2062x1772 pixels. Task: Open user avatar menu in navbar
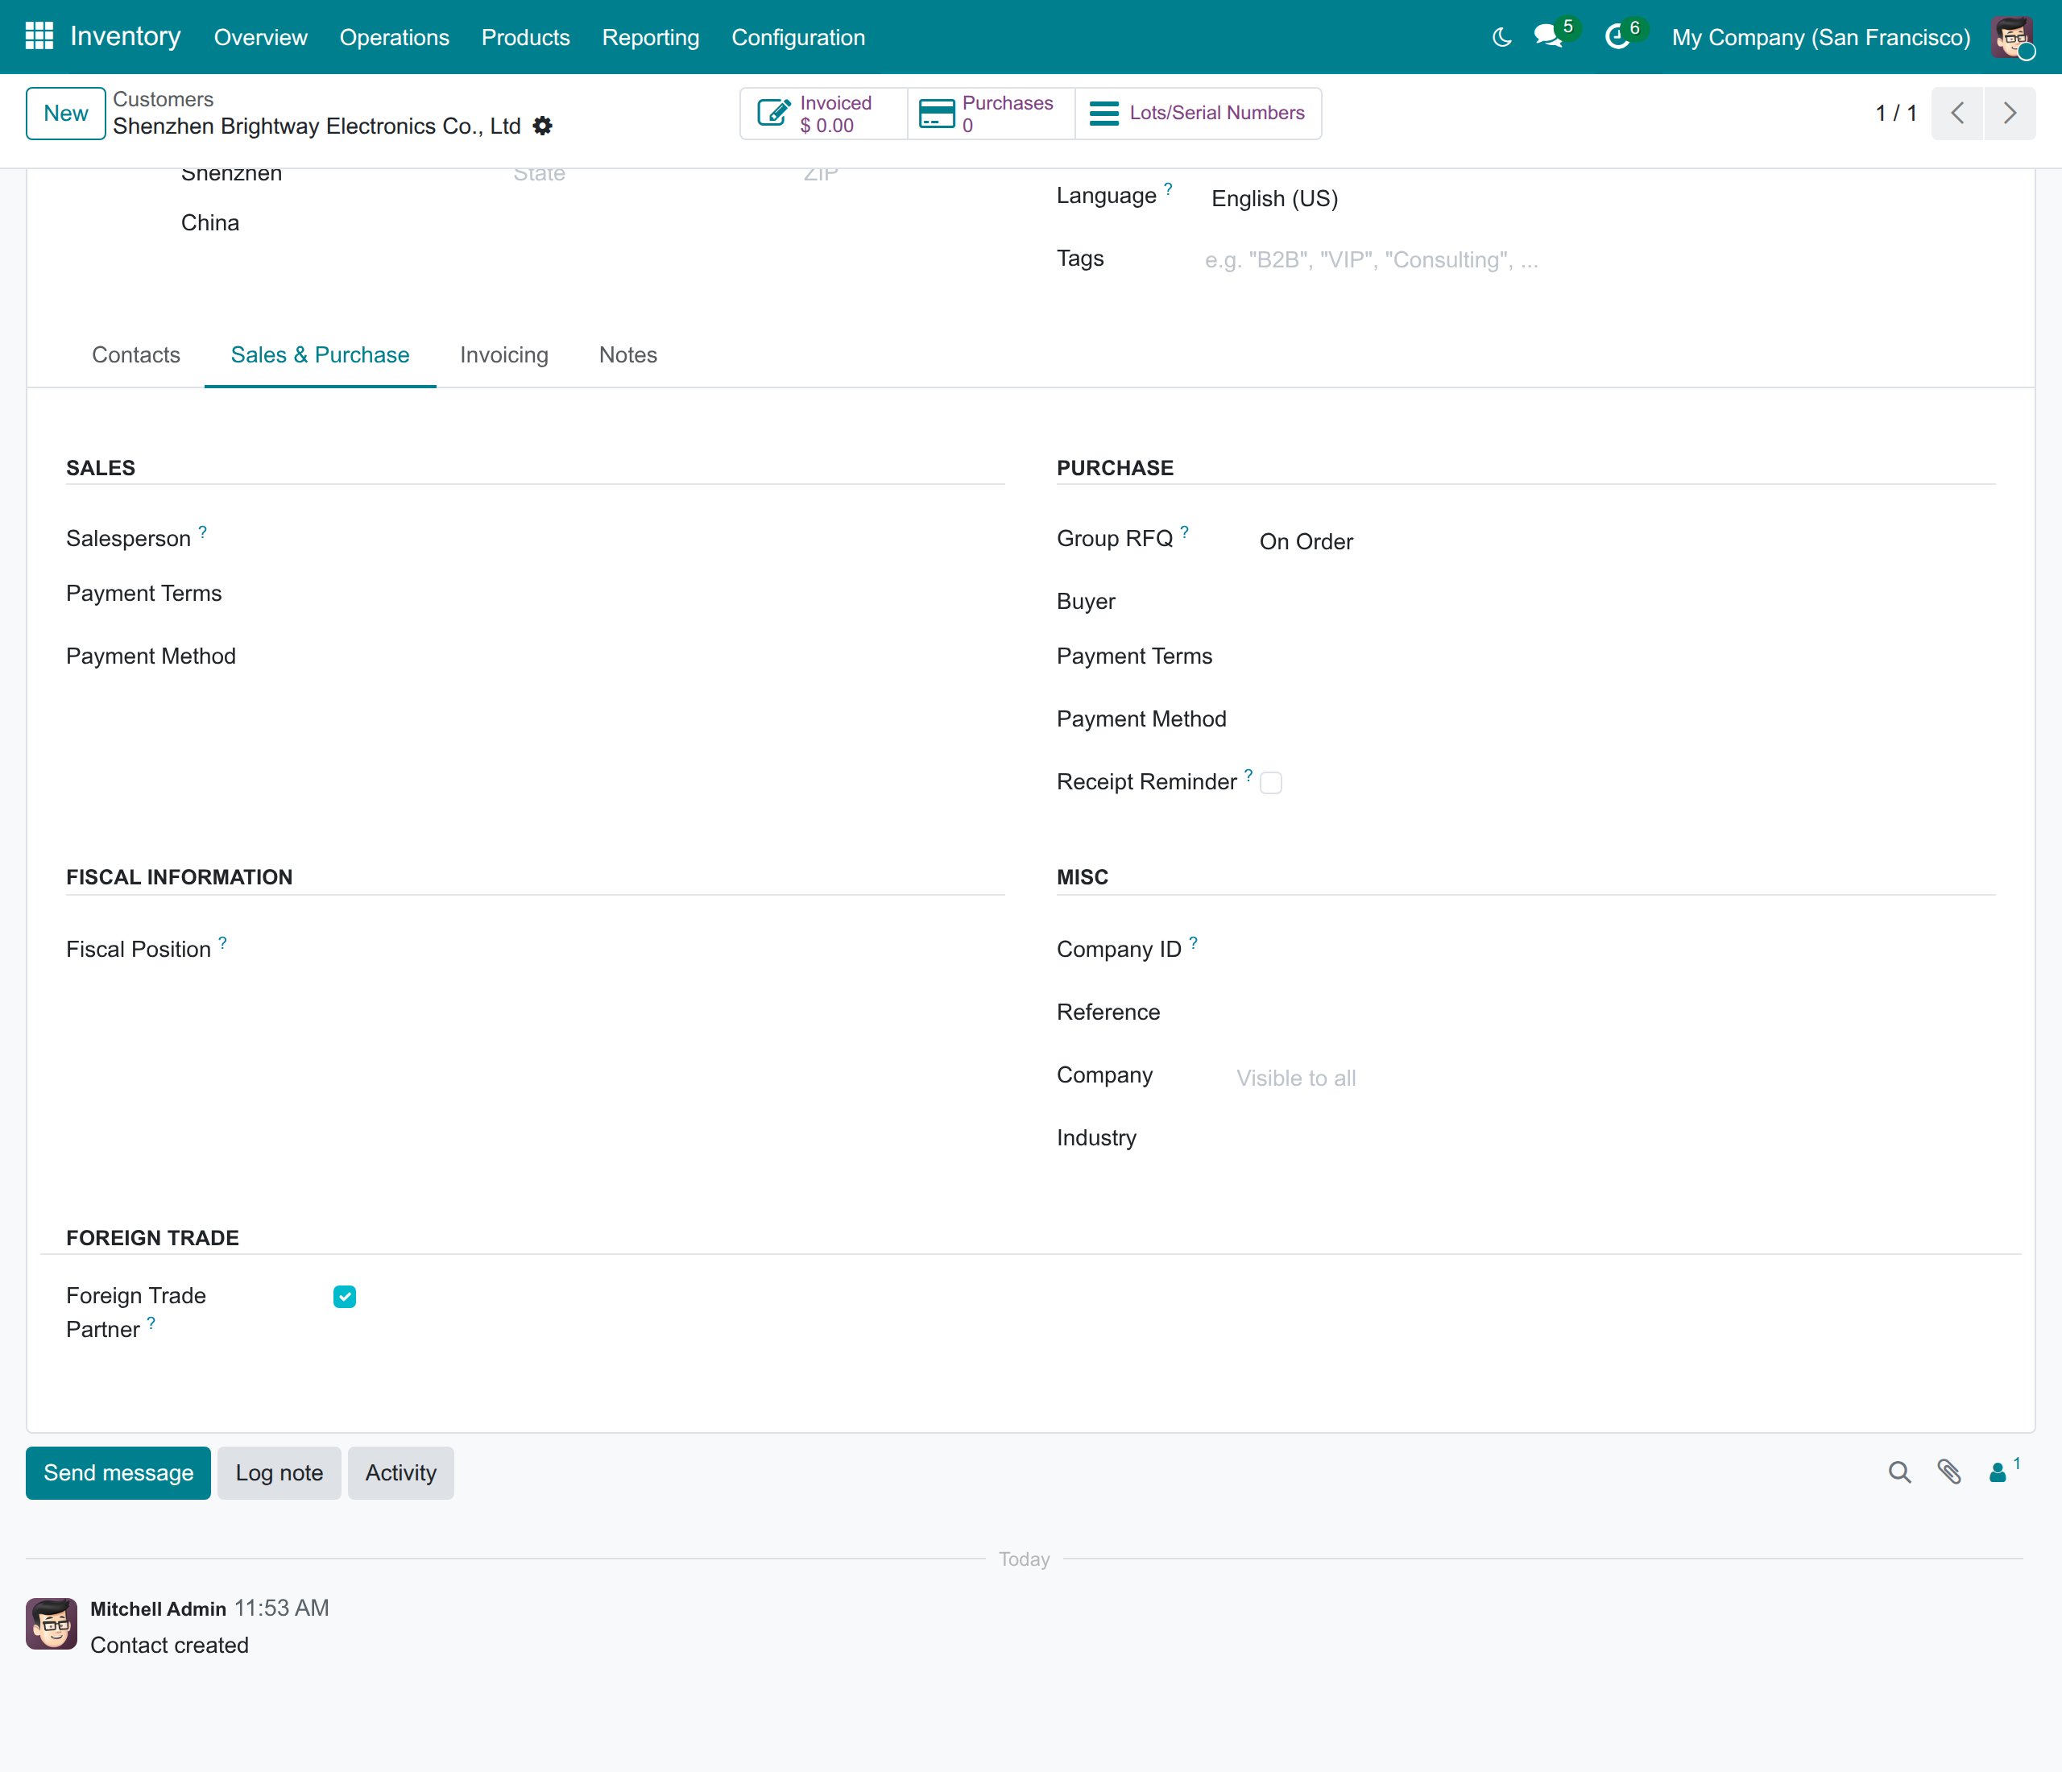click(2011, 38)
